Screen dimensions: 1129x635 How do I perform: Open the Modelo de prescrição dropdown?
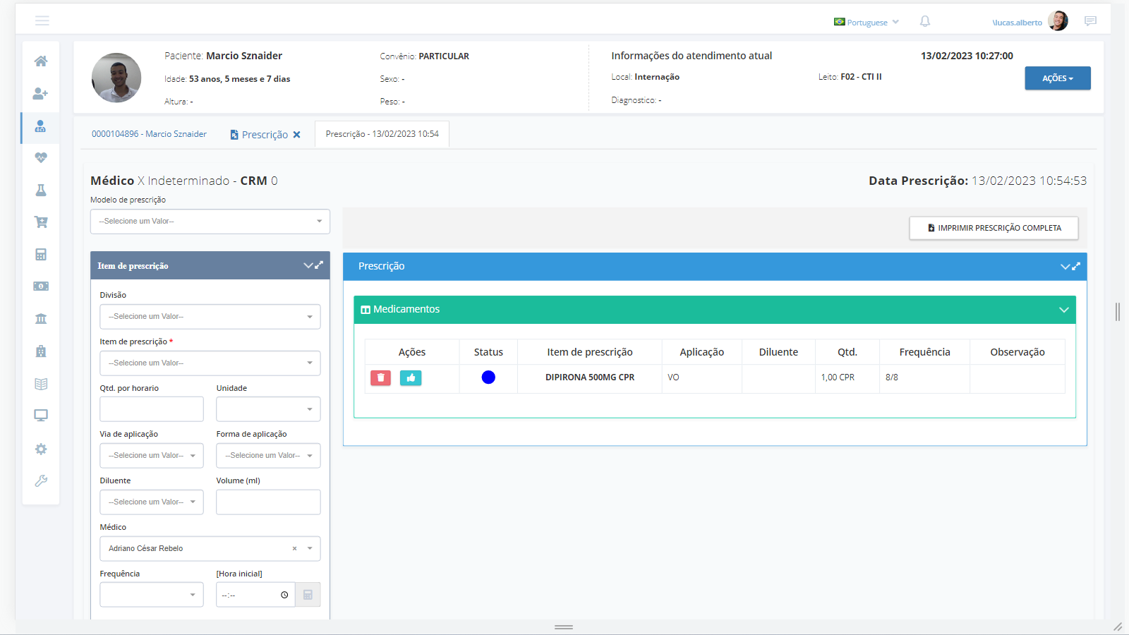[210, 222]
